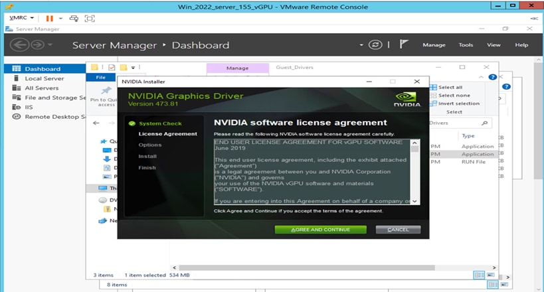
Task: Expand the power options arrow beside pause
Action: [x=60, y=19]
